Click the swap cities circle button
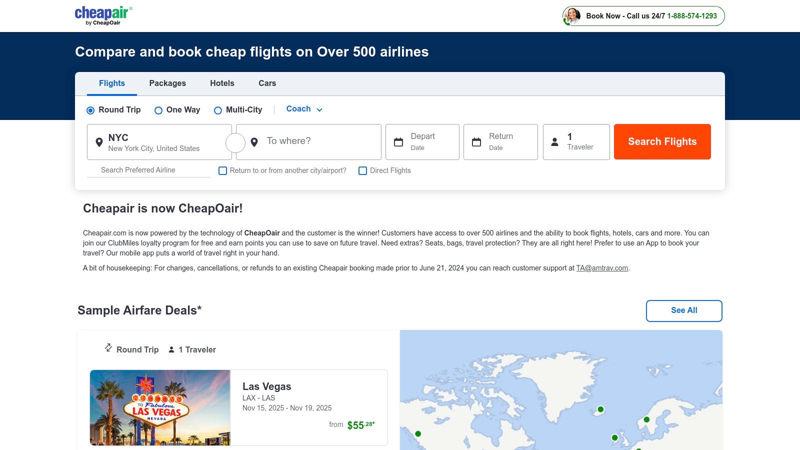The height and width of the screenshot is (450, 800). [235, 142]
